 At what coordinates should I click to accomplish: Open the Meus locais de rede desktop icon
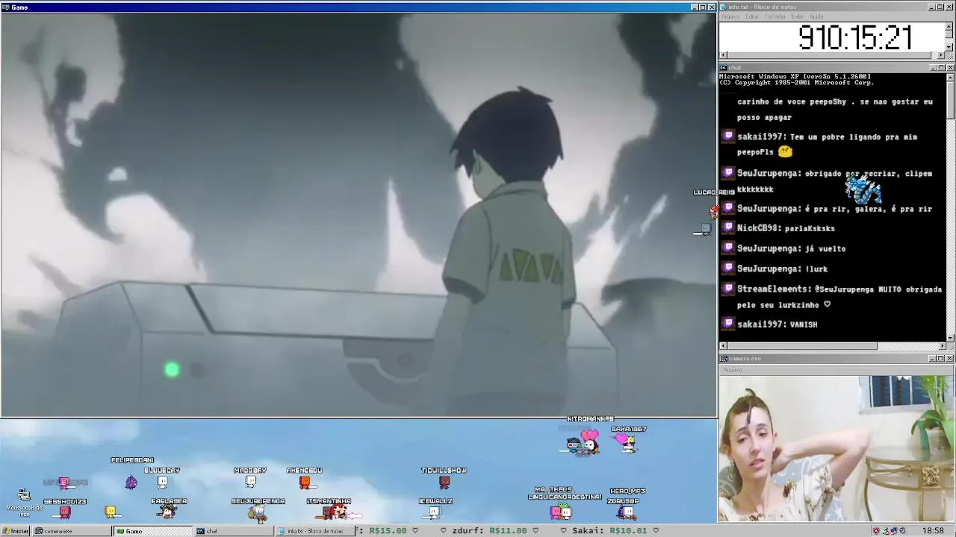click(24, 503)
